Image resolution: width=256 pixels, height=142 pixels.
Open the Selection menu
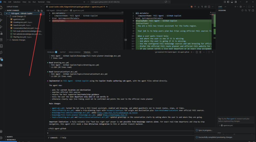[x=17, y=2]
